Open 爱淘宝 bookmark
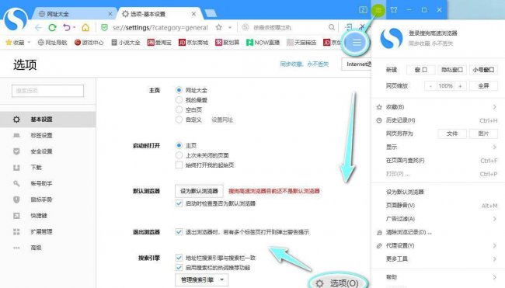 [159, 43]
